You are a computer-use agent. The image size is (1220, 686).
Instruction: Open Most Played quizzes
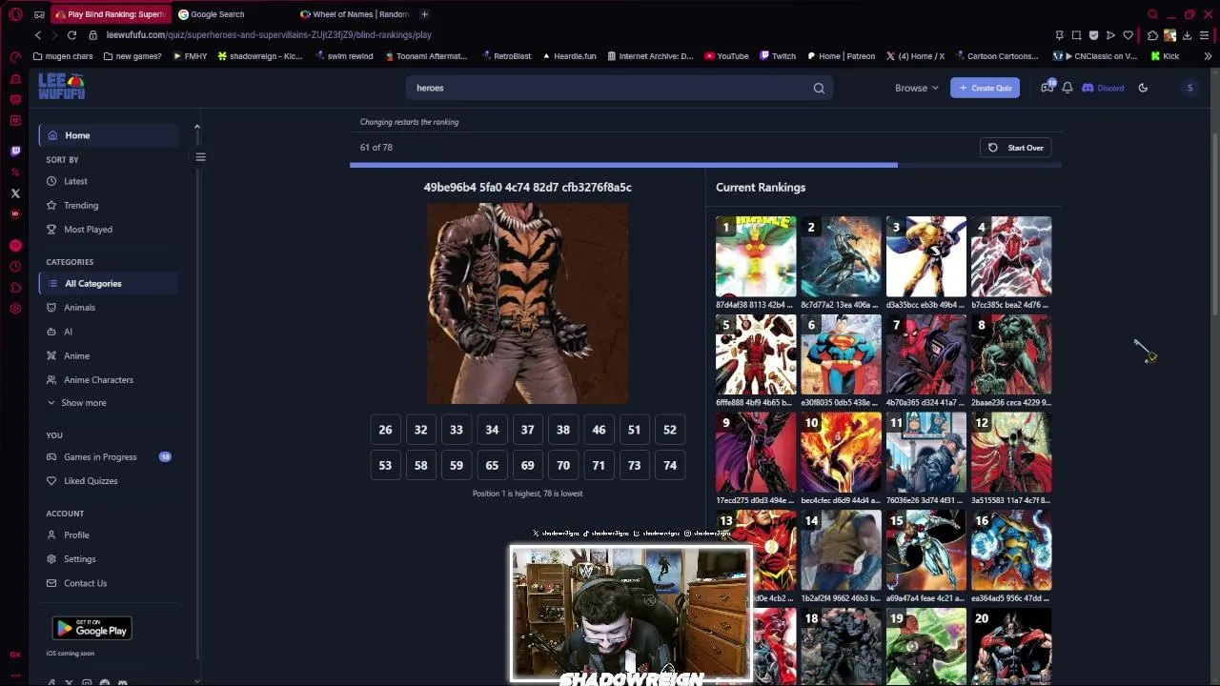point(88,229)
